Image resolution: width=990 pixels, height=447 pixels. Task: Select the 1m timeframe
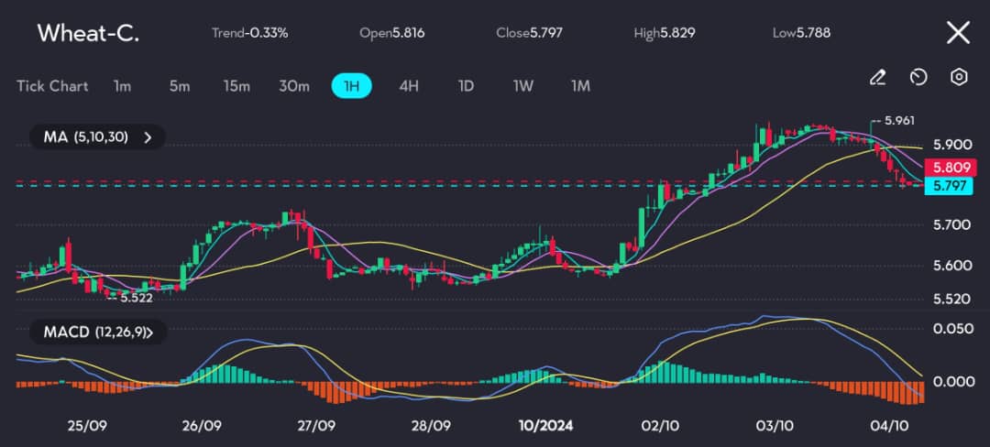(122, 86)
